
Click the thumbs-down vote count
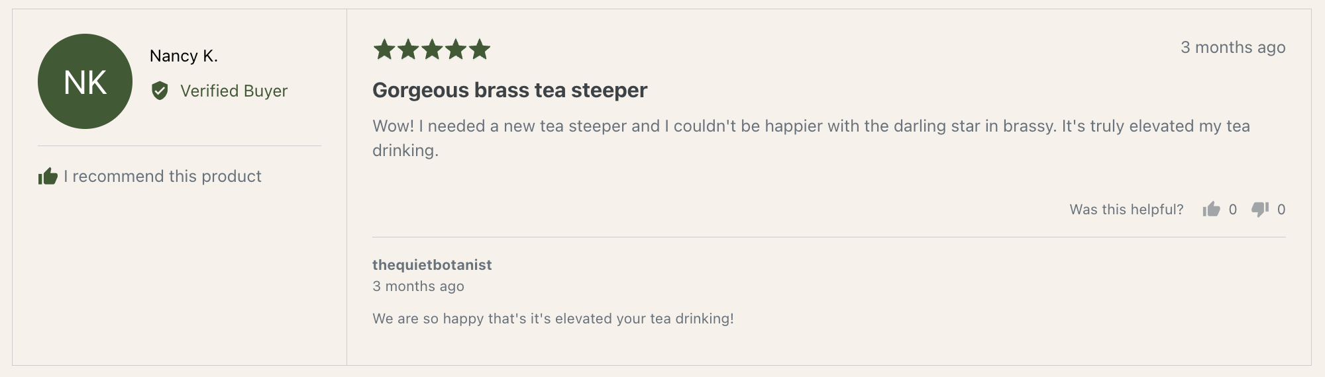1281,210
